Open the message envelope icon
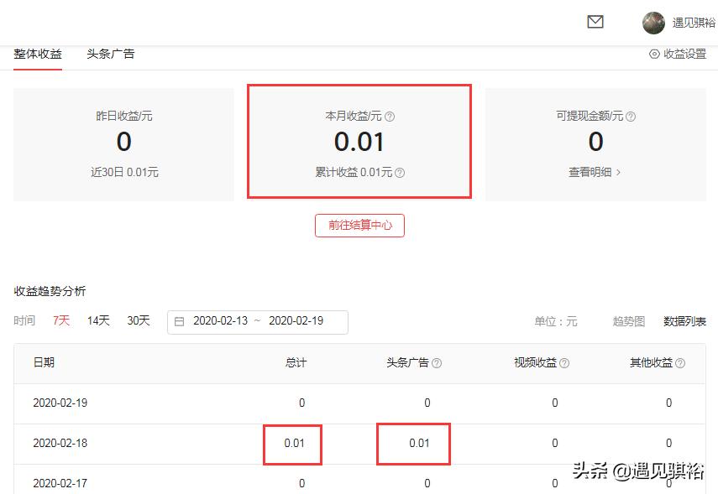Viewport: 718px width, 494px height. 595,23
